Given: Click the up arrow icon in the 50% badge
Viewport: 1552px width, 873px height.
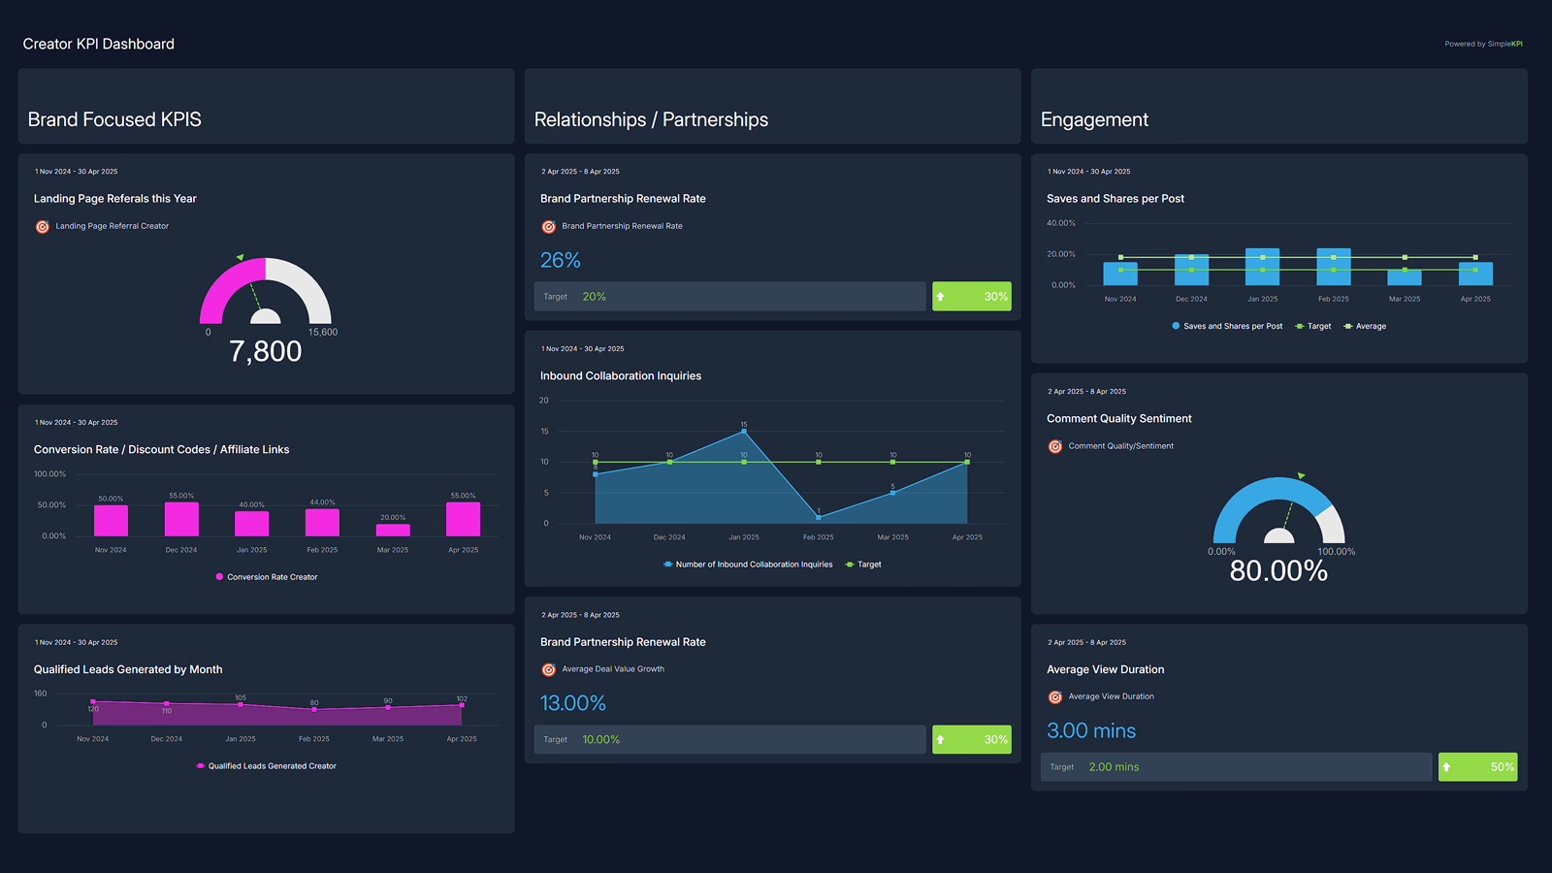Looking at the screenshot, I should [1448, 766].
